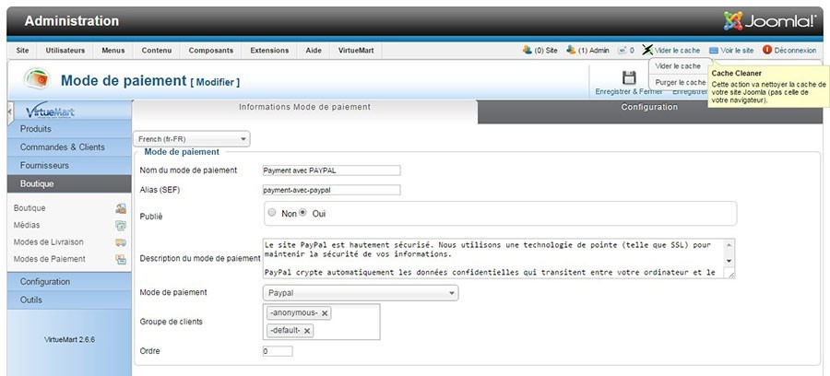Click the Ordre input field
The height and width of the screenshot is (376, 830).
tap(278, 351)
